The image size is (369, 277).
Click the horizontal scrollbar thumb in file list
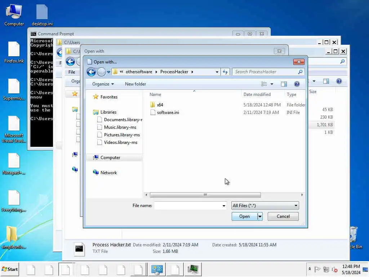click(x=205, y=195)
